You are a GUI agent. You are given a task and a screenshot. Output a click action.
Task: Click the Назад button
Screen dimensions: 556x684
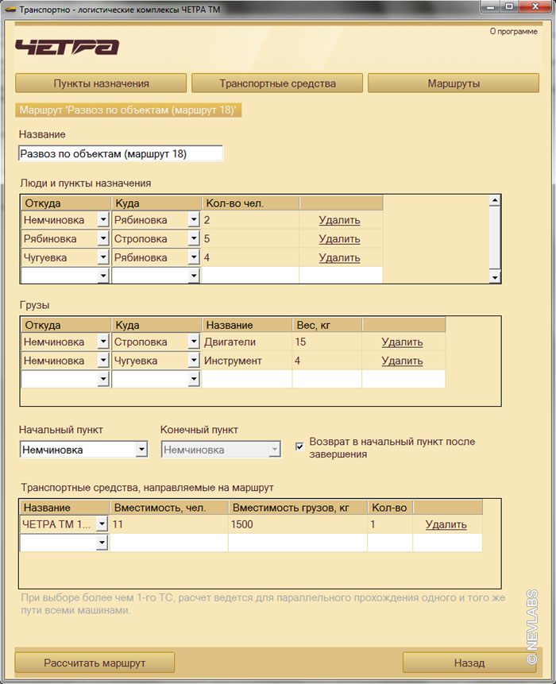469,663
